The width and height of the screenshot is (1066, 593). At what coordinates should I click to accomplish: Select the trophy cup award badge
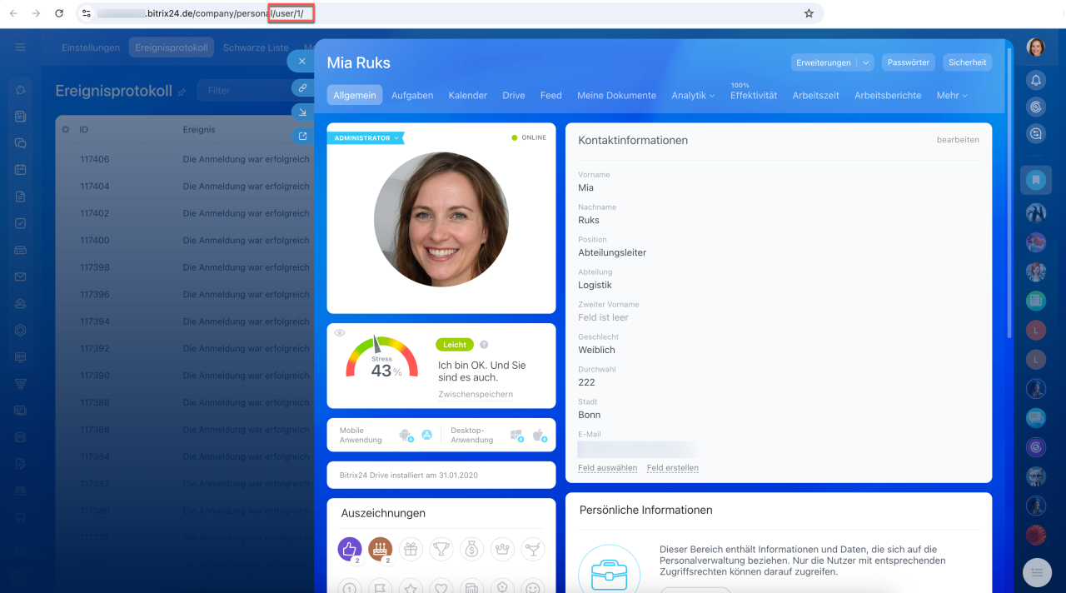[x=441, y=549]
